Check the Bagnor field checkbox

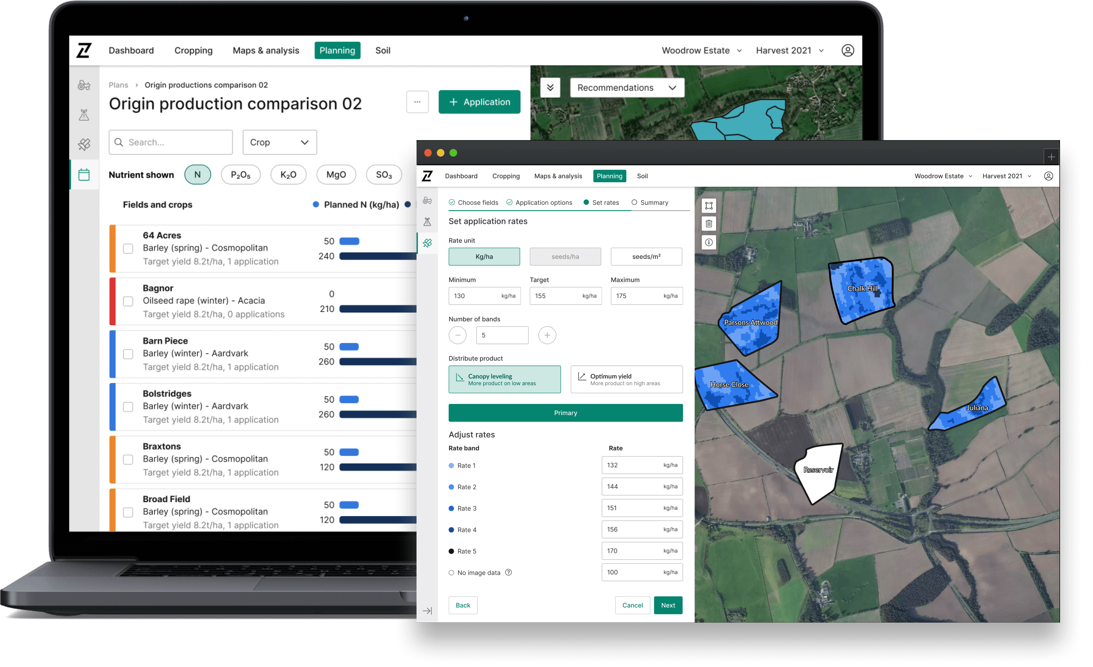pos(128,301)
